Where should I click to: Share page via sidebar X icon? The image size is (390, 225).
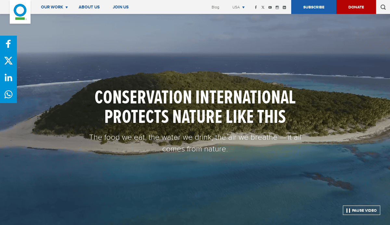click(x=8, y=61)
